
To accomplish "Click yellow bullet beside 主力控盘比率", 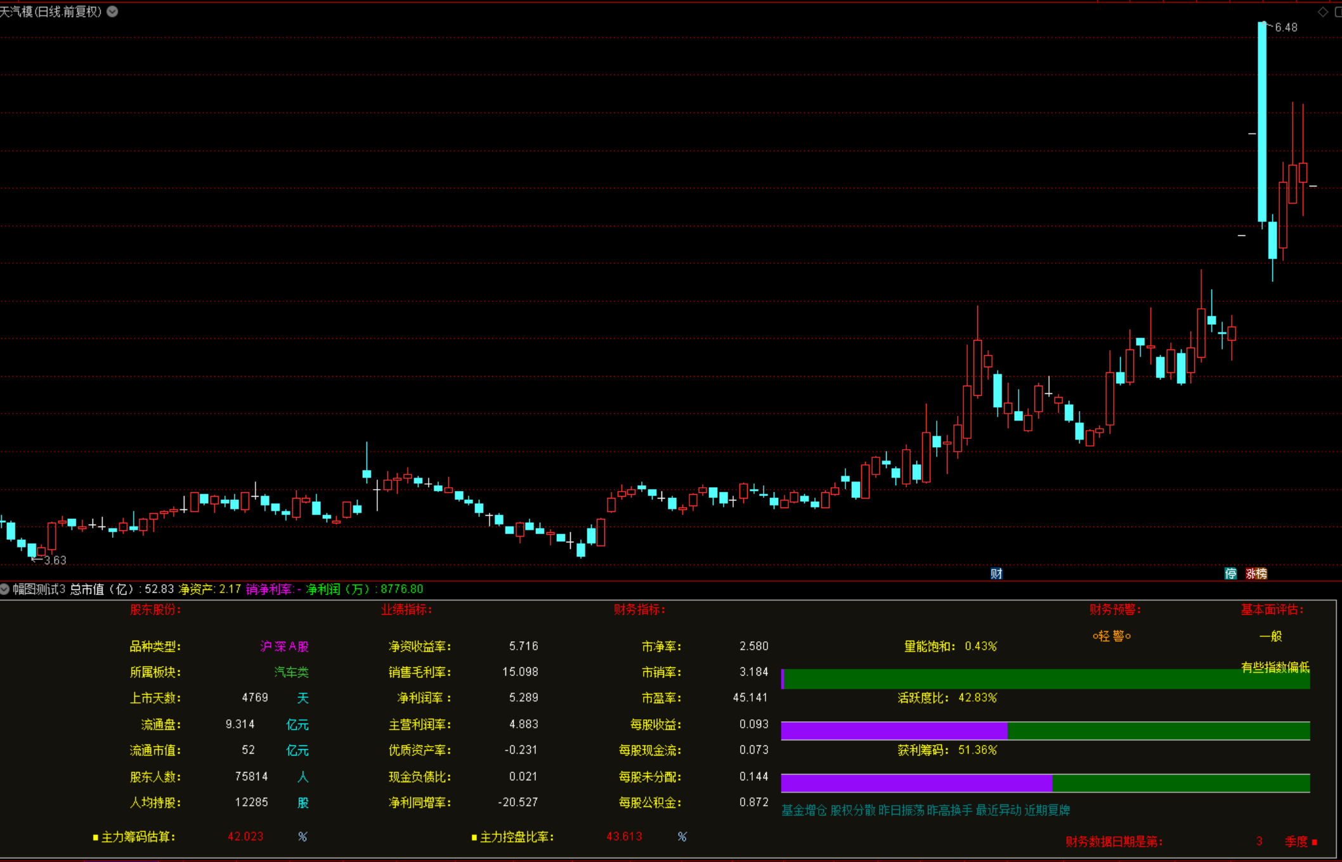I will tap(474, 837).
